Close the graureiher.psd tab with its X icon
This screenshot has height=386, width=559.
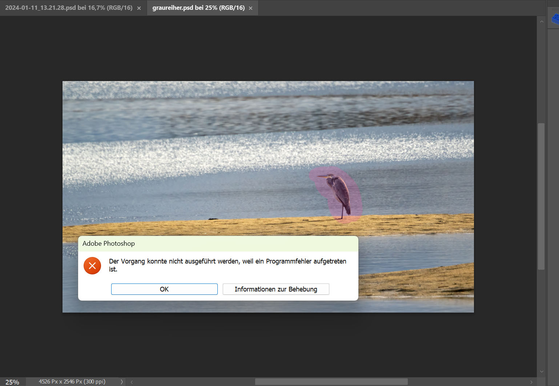point(250,8)
